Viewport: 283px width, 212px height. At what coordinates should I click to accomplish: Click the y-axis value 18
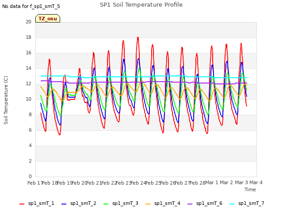[28, 38]
